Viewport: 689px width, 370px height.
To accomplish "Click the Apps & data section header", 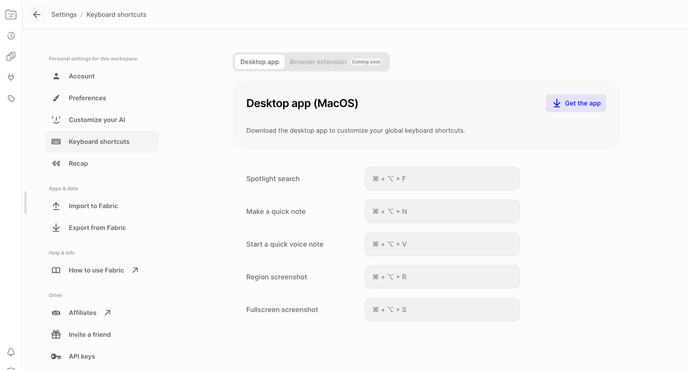I will point(63,188).
